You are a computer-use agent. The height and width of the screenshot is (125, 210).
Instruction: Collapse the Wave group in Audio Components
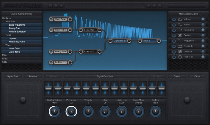[22, 45]
